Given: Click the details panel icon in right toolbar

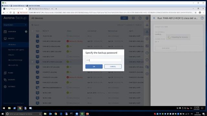Looking at the screenshot, I should pyautogui.click(x=147, y=46).
